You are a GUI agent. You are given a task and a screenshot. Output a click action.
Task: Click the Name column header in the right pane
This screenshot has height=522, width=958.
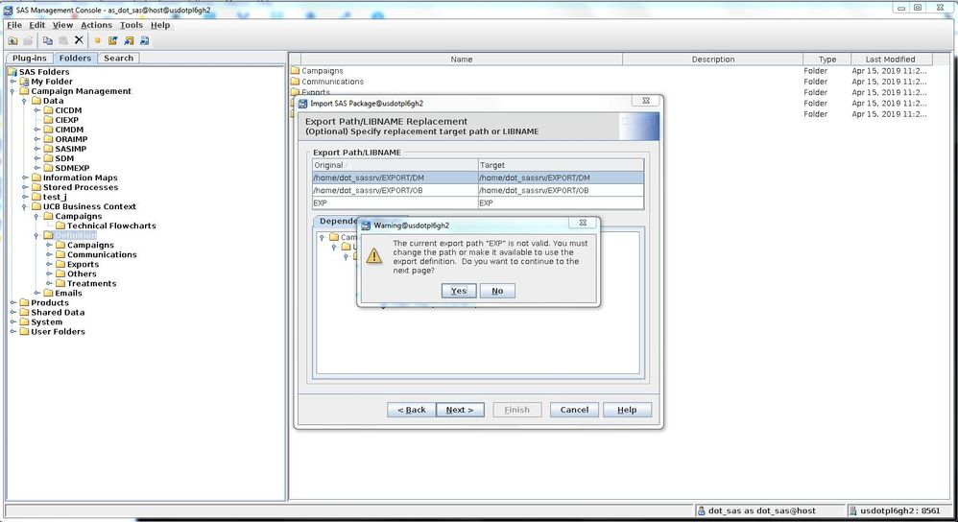462,59
